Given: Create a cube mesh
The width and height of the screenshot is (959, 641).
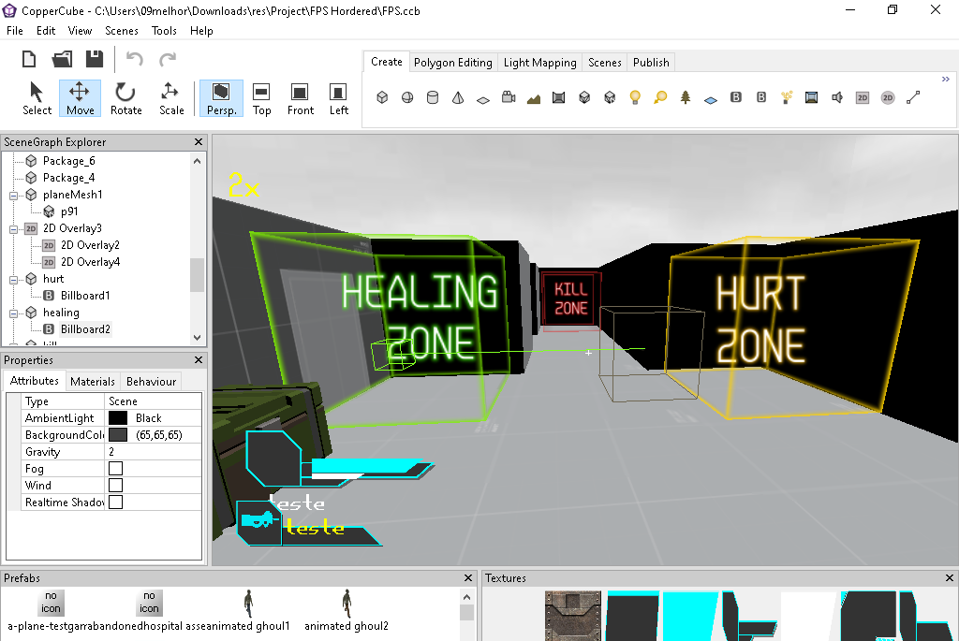Looking at the screenshot, I should click(x=382, y=97).
